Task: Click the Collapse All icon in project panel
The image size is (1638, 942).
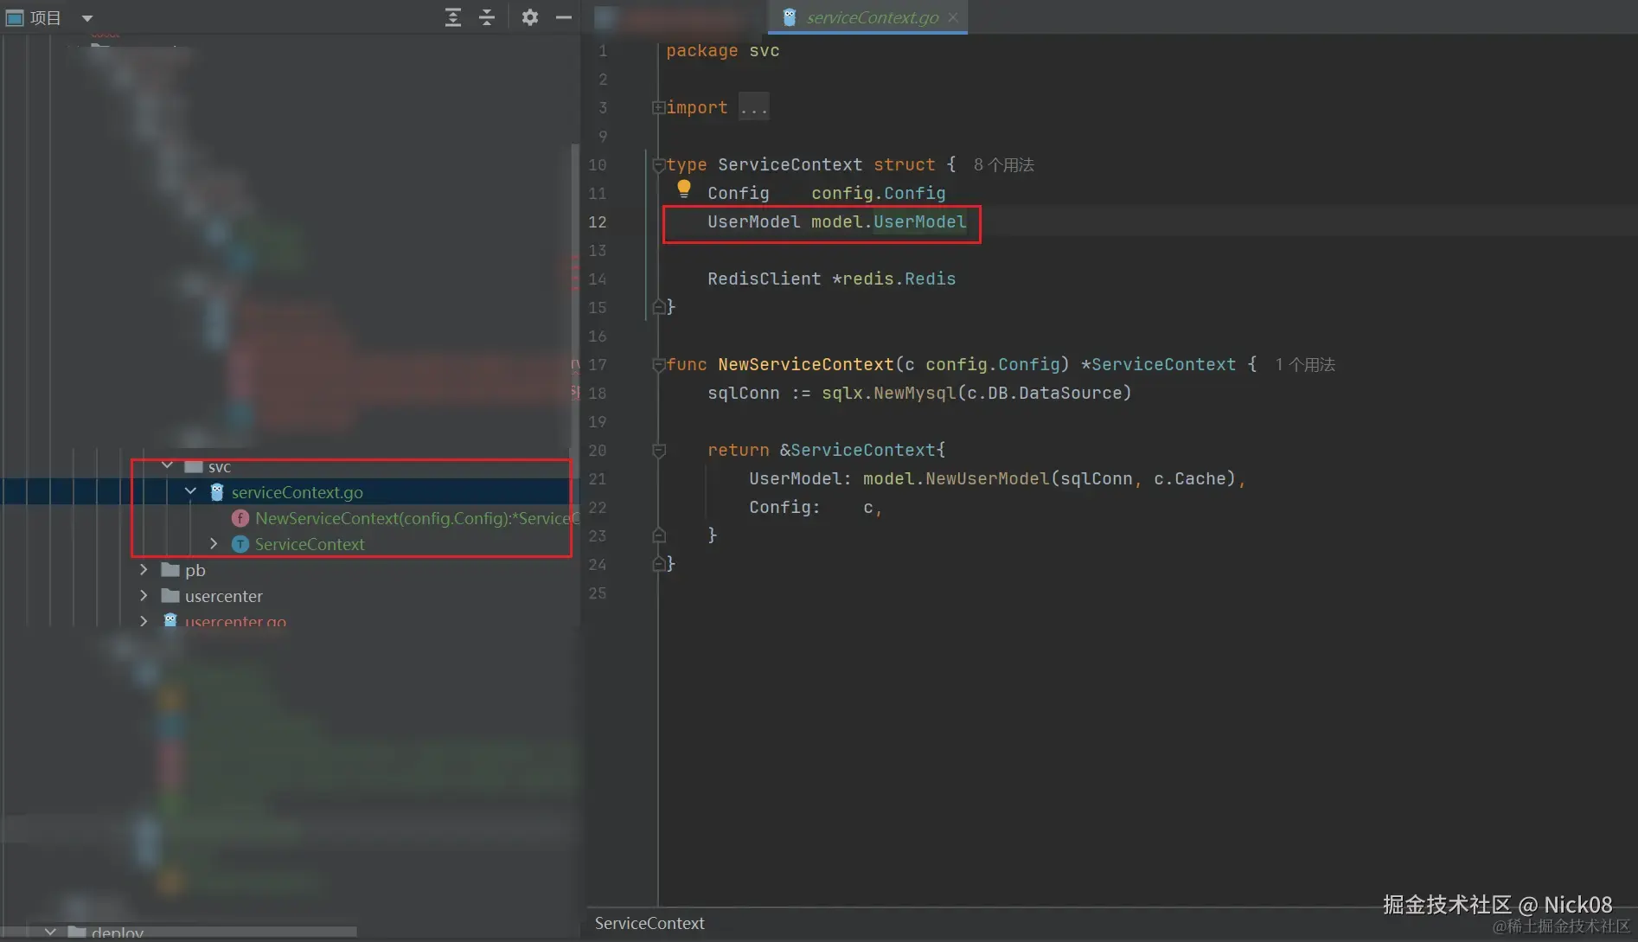Action: (487, 17)
